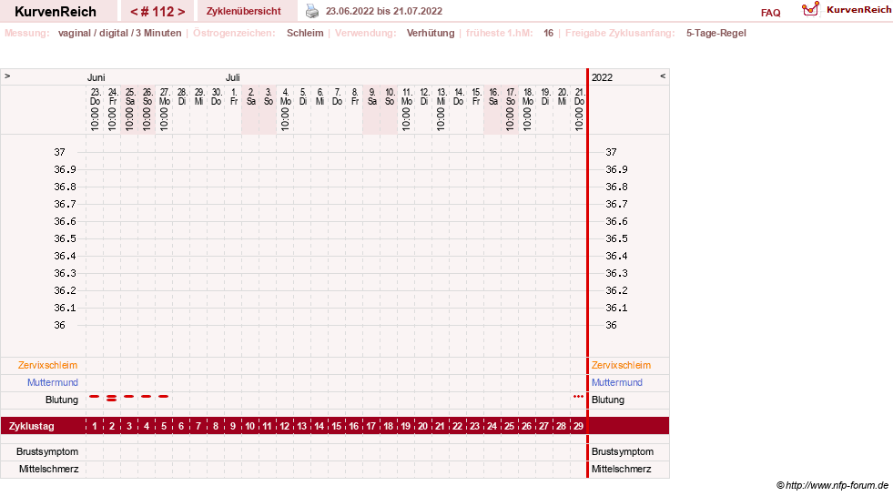Click the 5-Tage-Regel setting value
Viewport: 893px width, 496px height.
tap(715, 33)
